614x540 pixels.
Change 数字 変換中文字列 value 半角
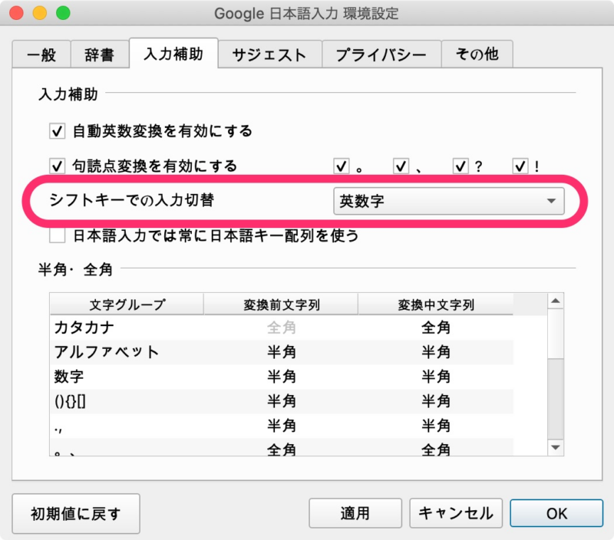436,377
